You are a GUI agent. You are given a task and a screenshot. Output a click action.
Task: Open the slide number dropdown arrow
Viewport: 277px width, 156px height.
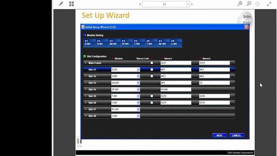point(188,4)
